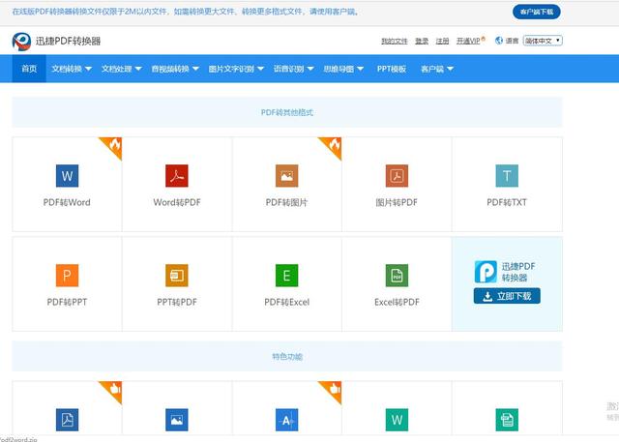
Task: Click the globe language icon
Action: [x=499, y=41]
